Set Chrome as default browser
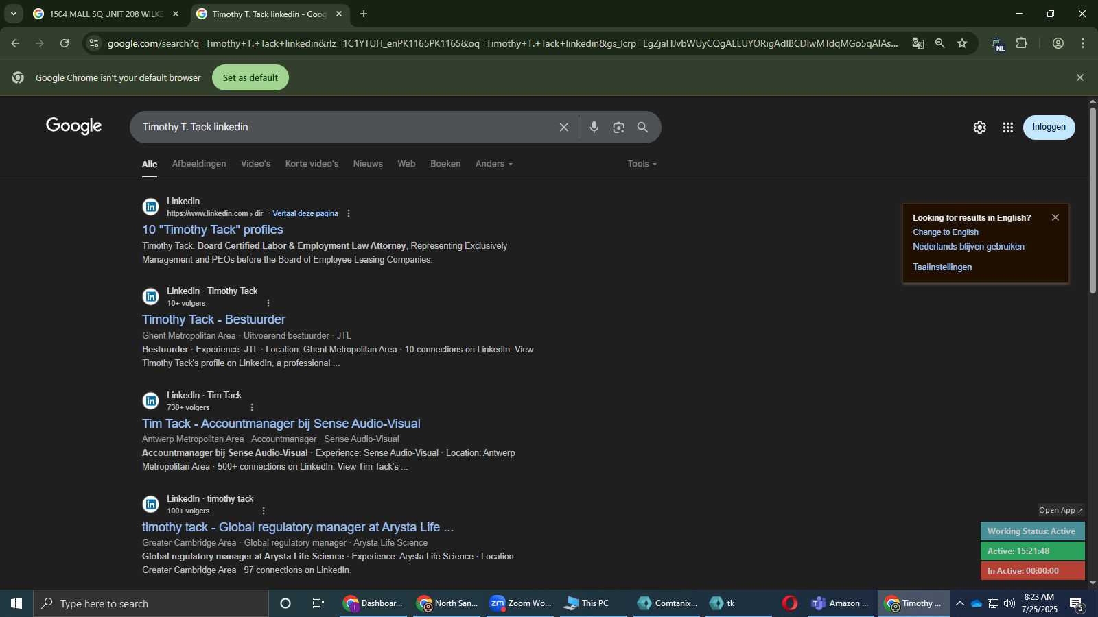Image resolution: width=1098 pixels, height=617 pixels. coord(250,77)
